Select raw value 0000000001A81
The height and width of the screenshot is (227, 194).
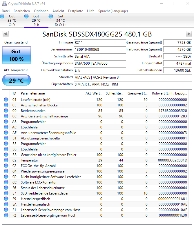click(x=173, y=199)
